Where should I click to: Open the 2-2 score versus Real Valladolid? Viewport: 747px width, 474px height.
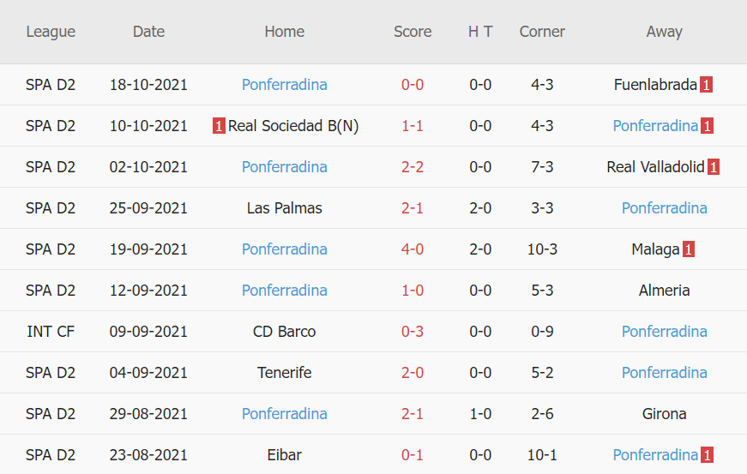coord(413,167)
